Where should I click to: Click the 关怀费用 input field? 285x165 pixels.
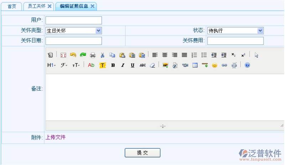coord(235,41)
